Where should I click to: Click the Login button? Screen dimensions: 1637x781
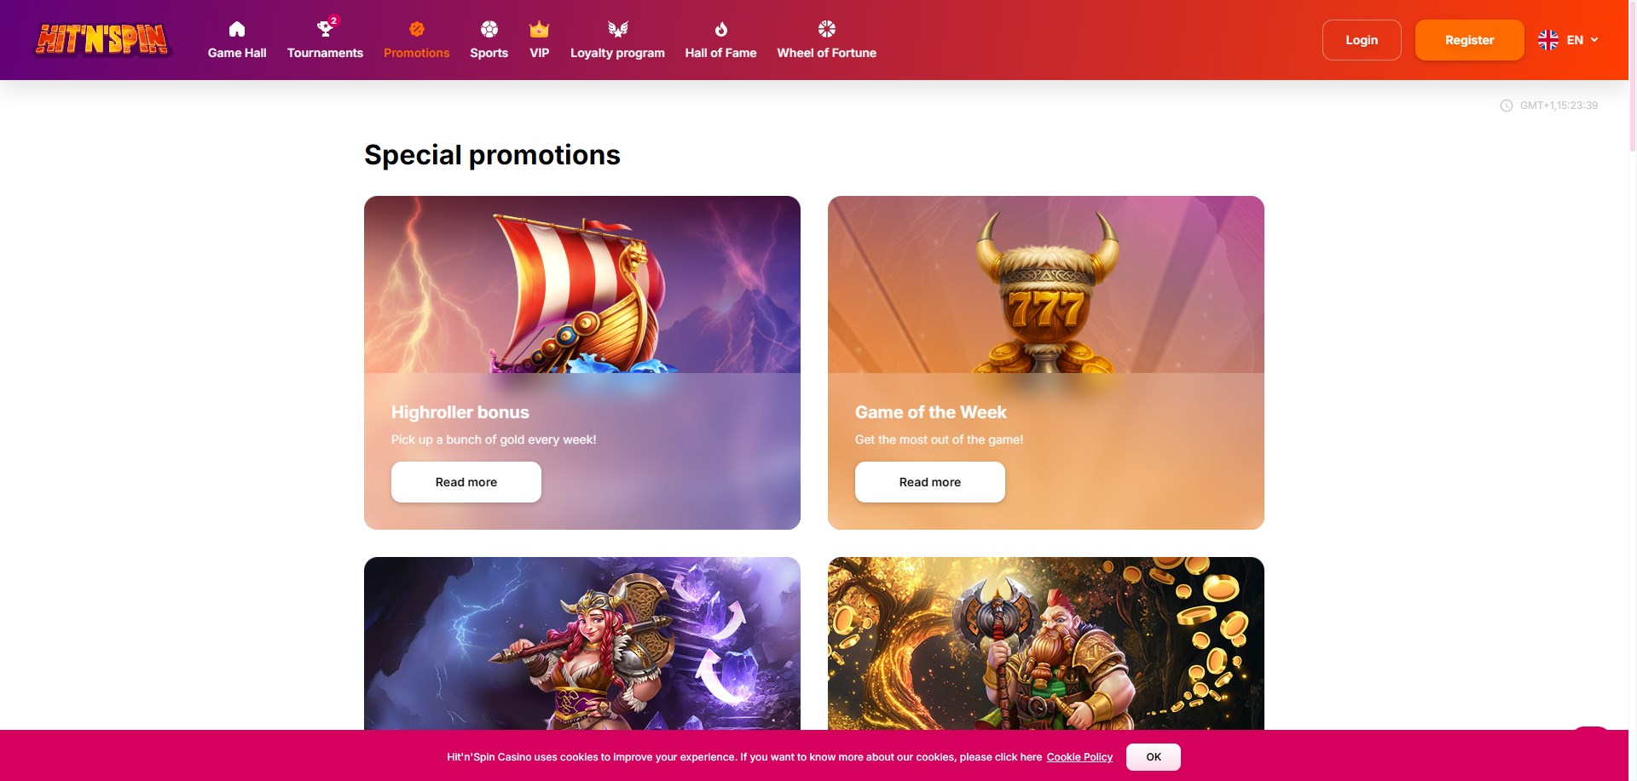coord(1362,40)
